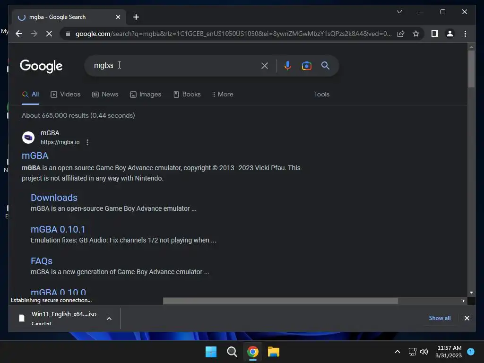
Task: Select the All results tab
Action: 30,94
